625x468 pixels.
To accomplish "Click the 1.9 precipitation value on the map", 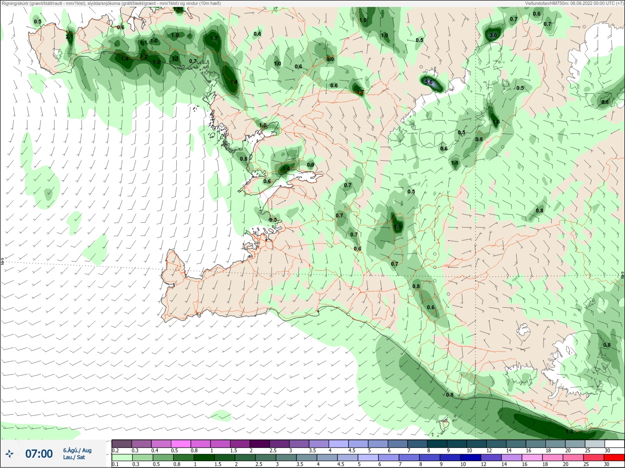I will pyautogui.click(x=397, y=227).
